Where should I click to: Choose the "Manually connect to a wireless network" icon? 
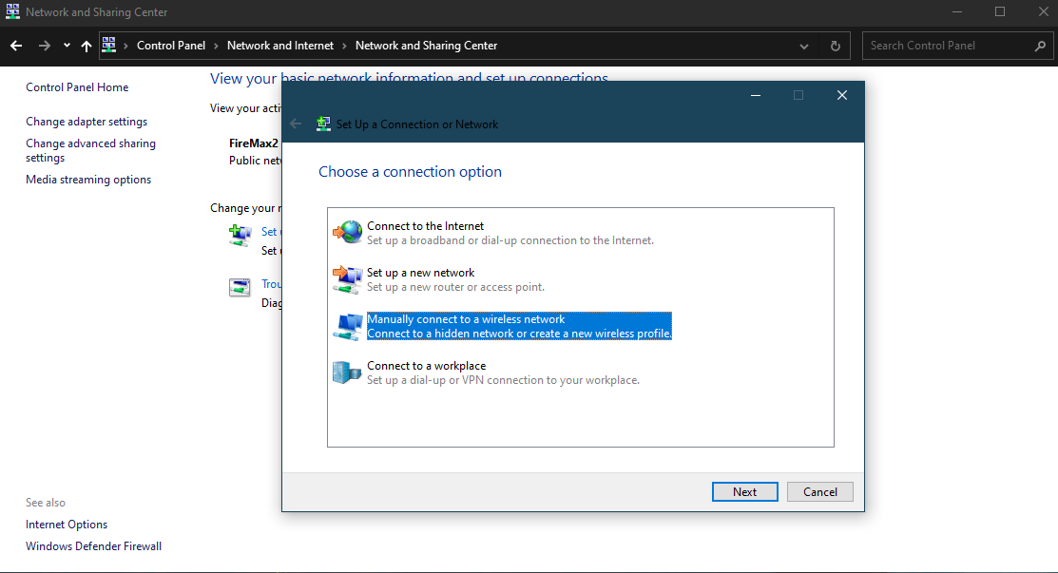[x=347, y=324]
